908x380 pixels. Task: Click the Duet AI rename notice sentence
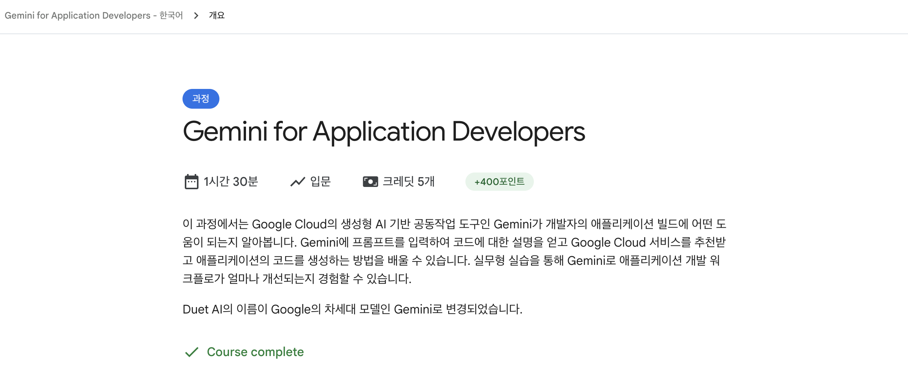352,309
